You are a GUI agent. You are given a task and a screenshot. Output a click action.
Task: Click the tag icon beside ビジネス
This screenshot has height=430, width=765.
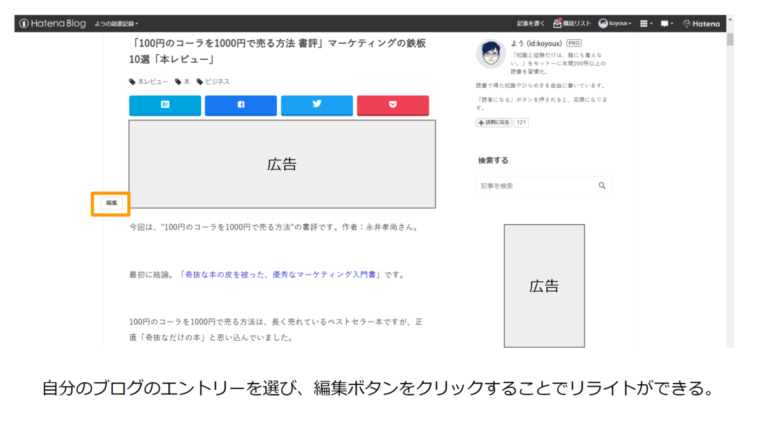point(200,82)
